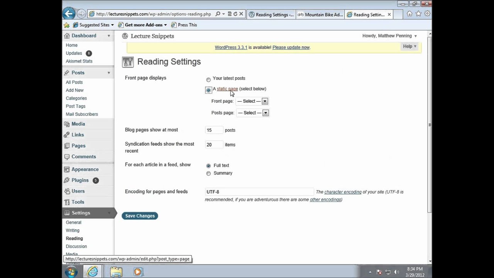494x278 pixels.
Task: Click the 'Please update now' link
Action: [x=291, y=47]
